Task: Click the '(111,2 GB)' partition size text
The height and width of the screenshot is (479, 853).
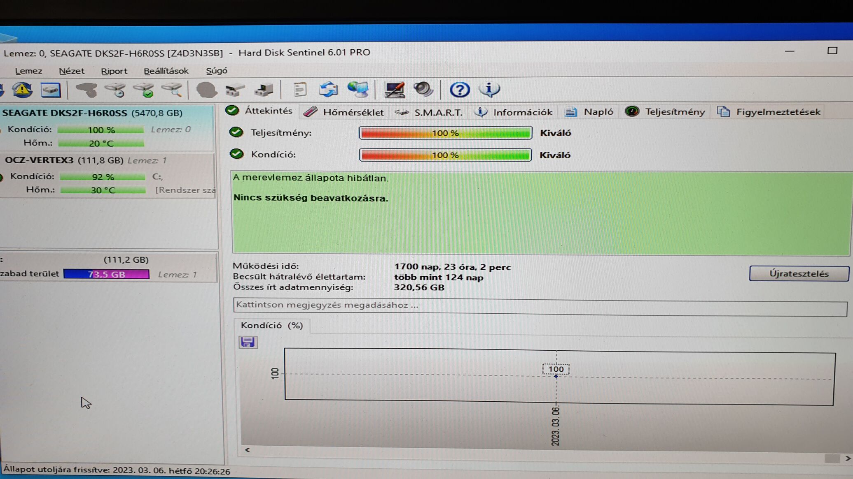Action: 126,260
